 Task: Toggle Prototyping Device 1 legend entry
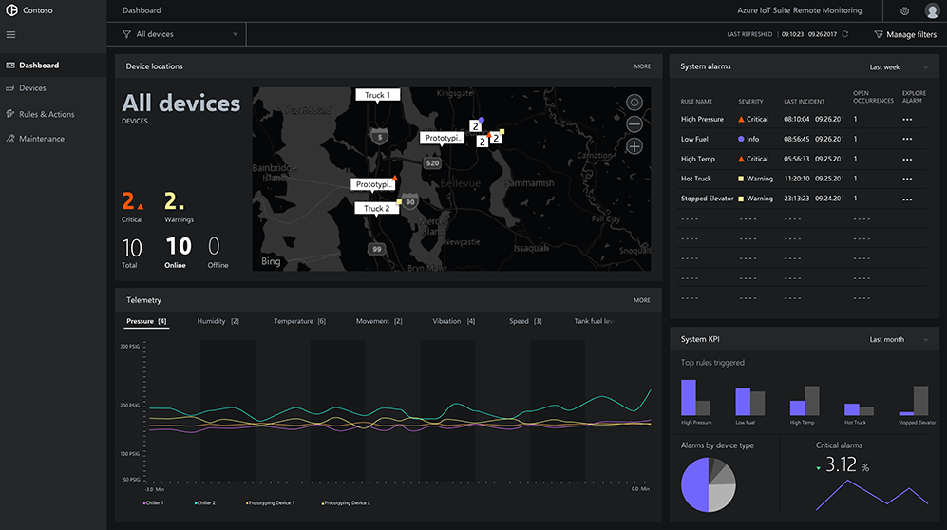[x=270, y=502]
